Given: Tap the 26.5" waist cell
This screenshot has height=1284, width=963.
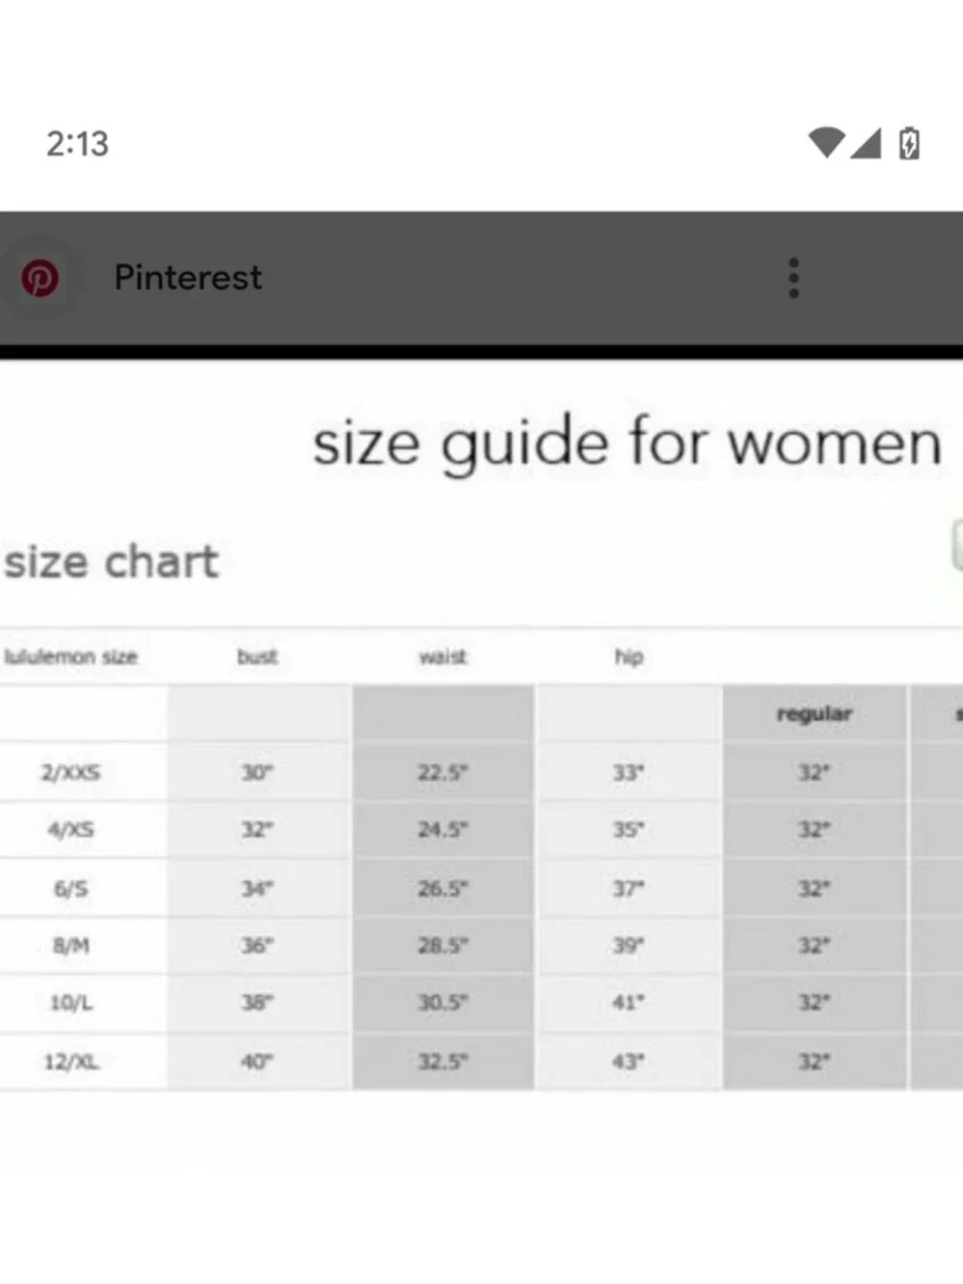Looking at the screenshot, I should coord(443,888).
